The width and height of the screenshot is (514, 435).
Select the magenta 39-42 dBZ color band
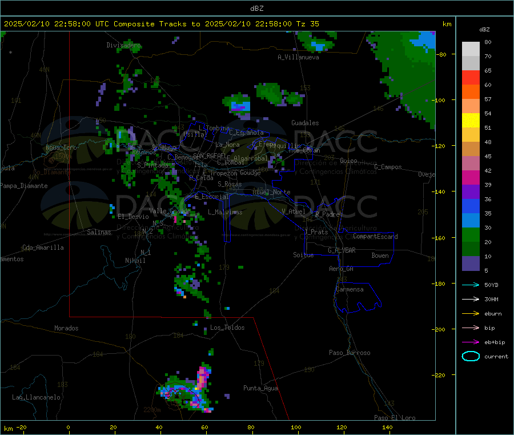(x=471, y=177)
